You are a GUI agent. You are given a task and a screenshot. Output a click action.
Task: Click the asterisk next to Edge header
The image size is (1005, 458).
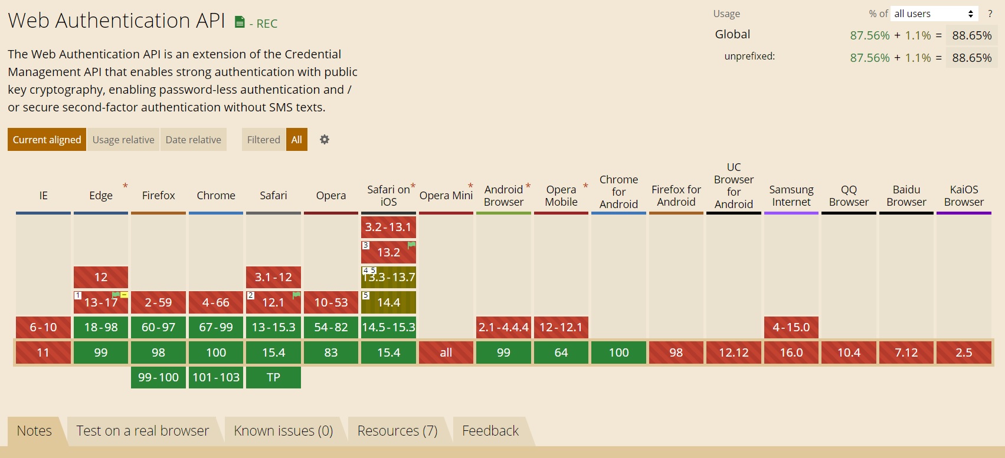[x=125, y=187]
